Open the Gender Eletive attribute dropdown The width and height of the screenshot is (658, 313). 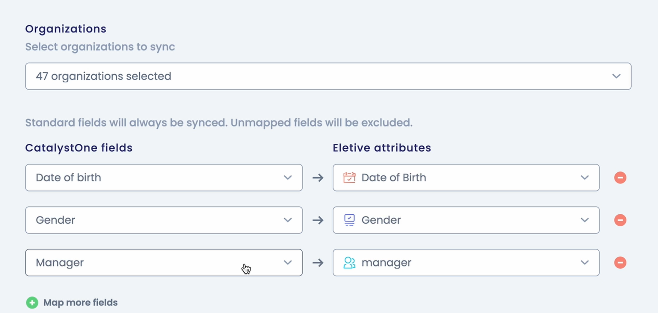(x=466, y=220)
